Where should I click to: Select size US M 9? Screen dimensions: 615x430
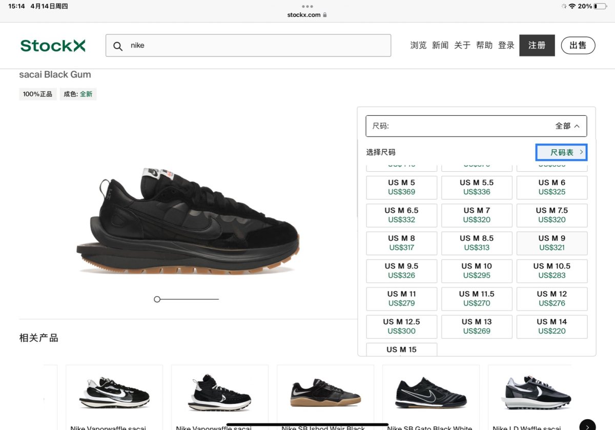(x=552, y=243)
